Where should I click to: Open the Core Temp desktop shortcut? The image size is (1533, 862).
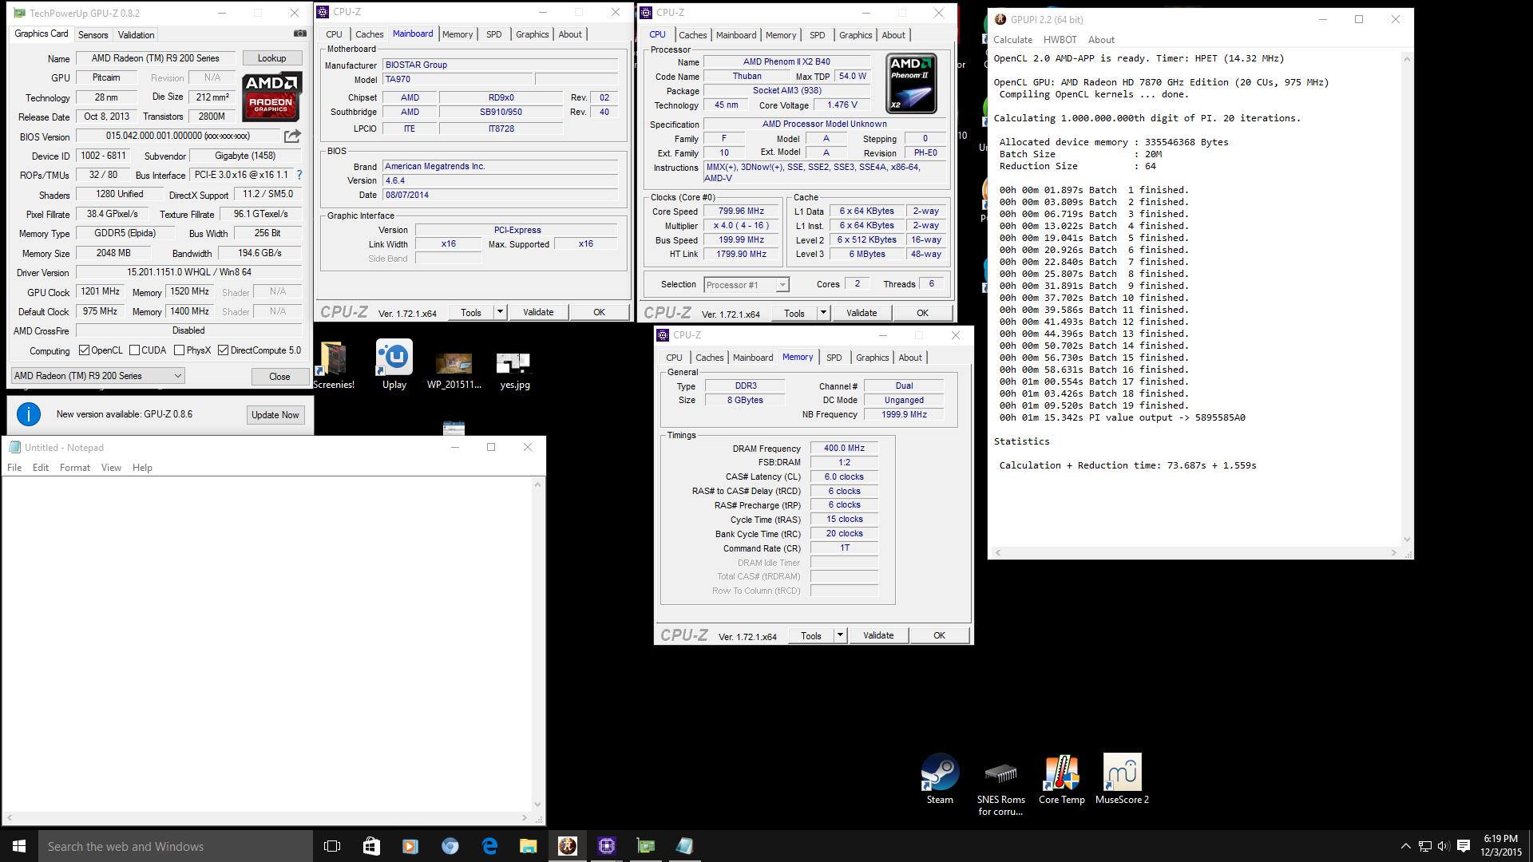point(1061,780)
